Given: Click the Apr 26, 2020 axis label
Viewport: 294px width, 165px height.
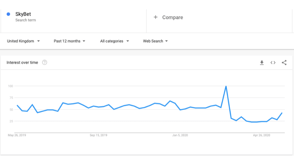Looking at the screenshot, I should tap(262, 135).
